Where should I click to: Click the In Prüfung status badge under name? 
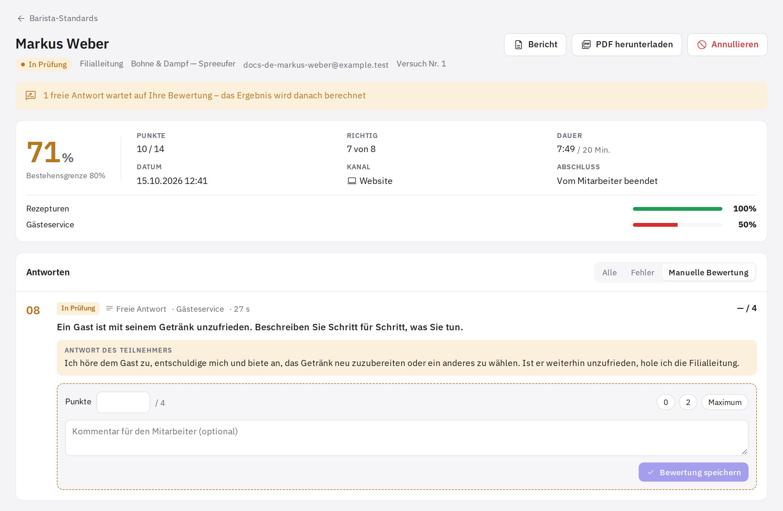(44, 65)
